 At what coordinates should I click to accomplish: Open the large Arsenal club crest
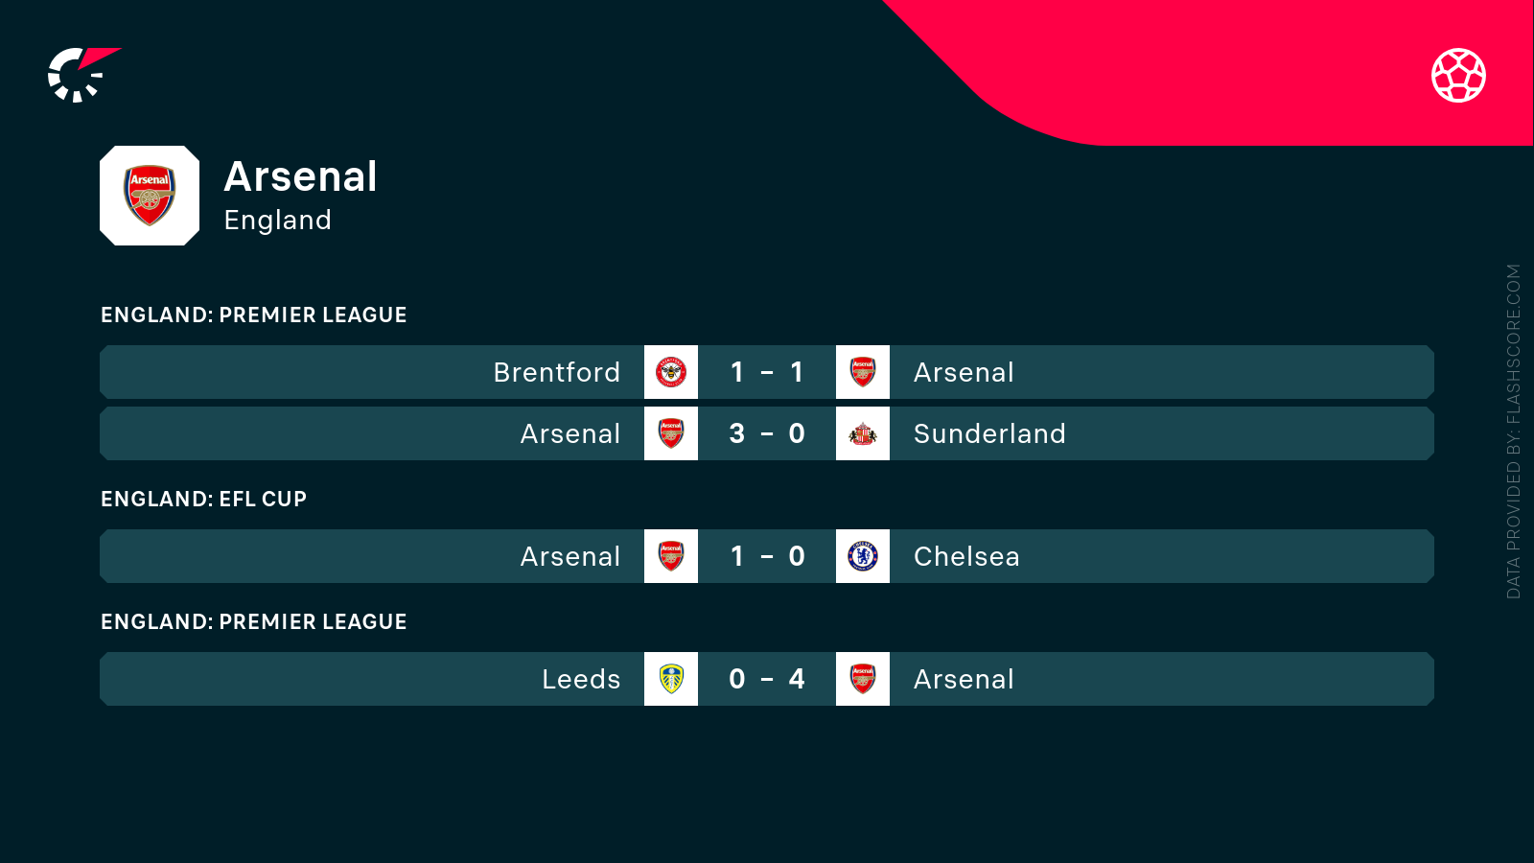[150, 196]
